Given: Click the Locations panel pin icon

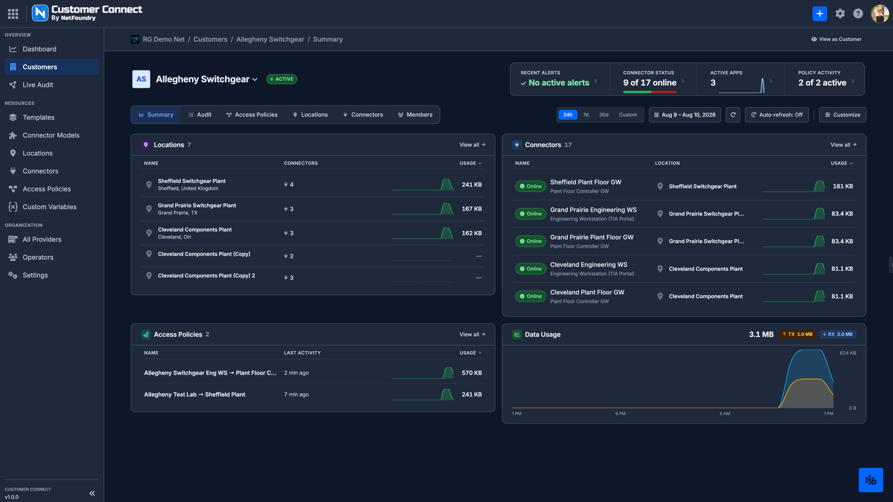Looking at the screenshot, I should point(146,145).
